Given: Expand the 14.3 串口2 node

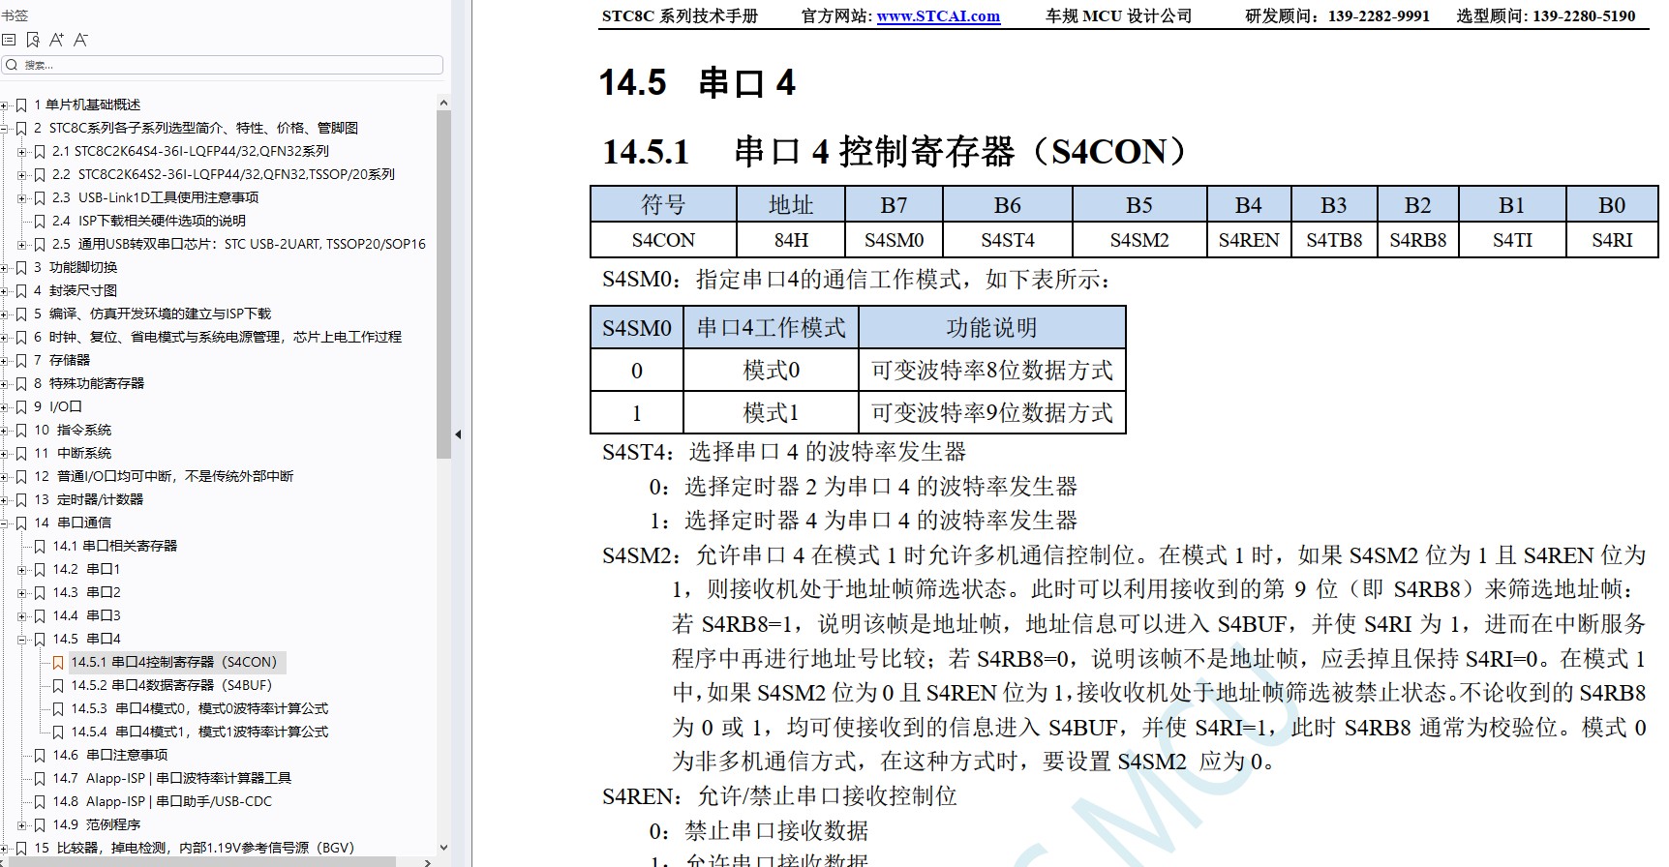Looking at the screenshot, I should [x=23, y=592].
